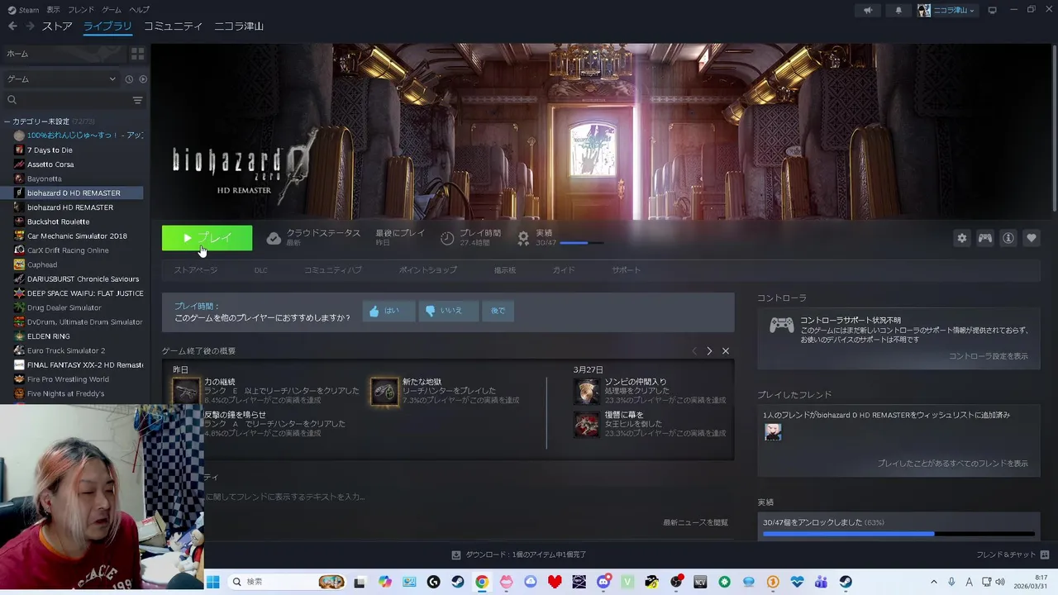Screen dimensions: 1058x595
Task: Open 最新ニュースを閲覧 link
Action: pos(695,523)
